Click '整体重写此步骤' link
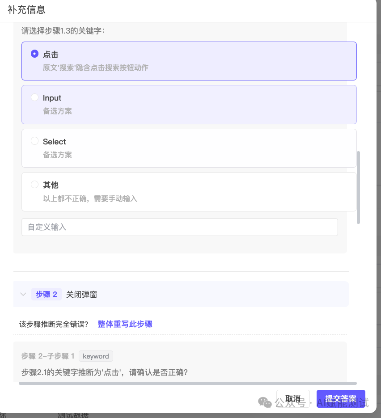 pyautogui.click(x=125, y=324)
